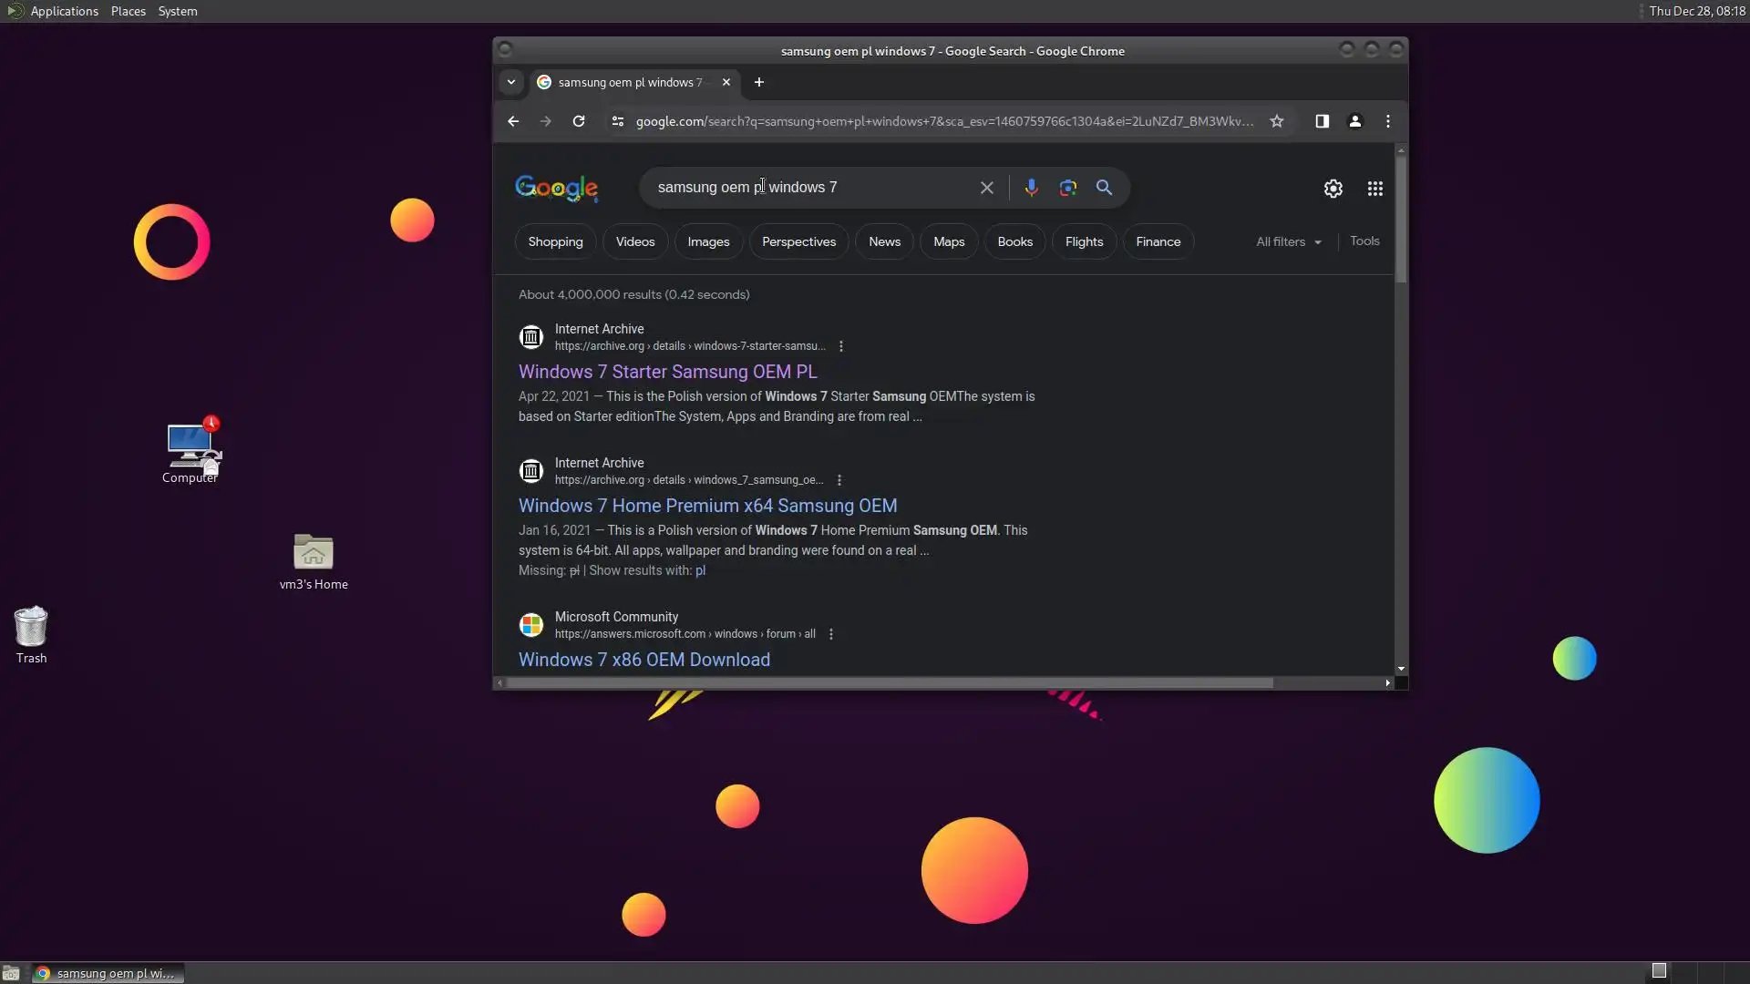The image size is (1750, 984).
Task: Switch to Images results tab
Action: point(708,241)
